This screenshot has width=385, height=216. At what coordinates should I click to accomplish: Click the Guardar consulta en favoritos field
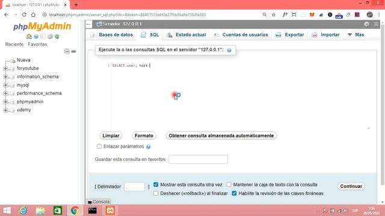(198, 160)
